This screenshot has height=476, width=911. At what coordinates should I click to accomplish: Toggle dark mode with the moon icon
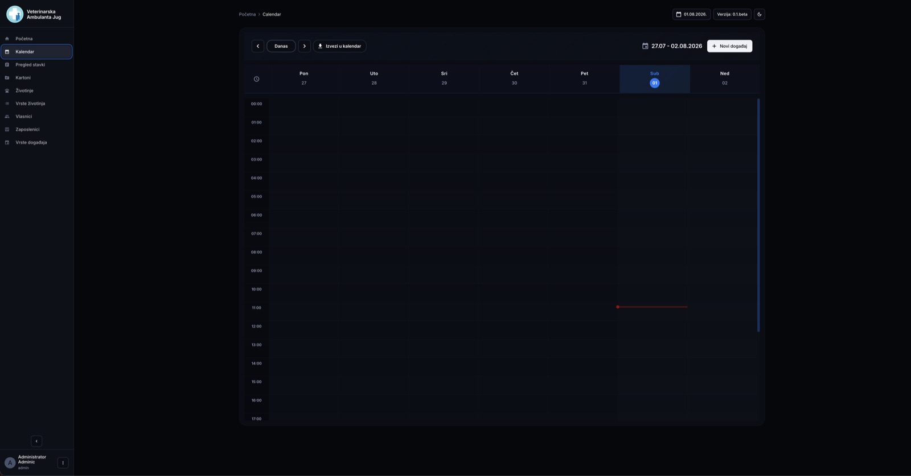(x=759, y=14)
